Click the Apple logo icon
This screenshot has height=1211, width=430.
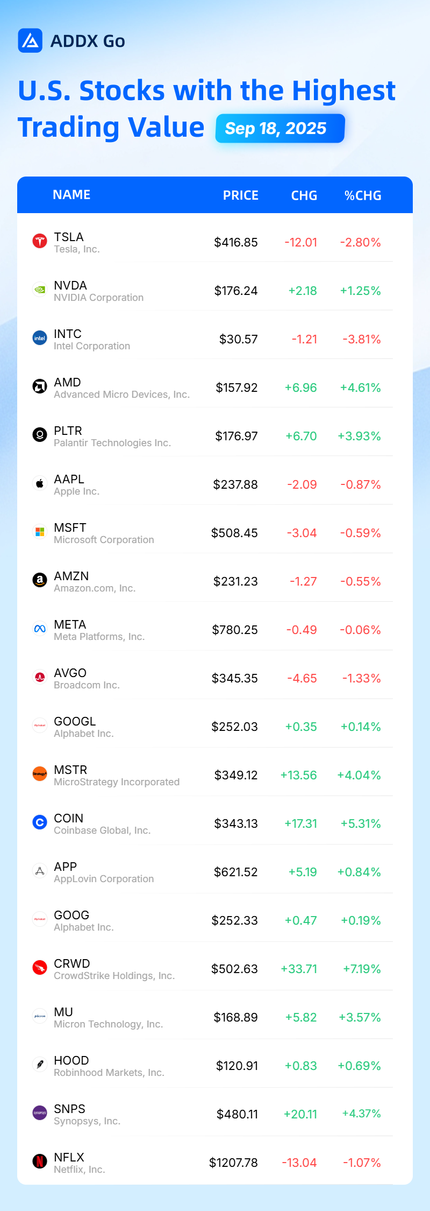[x=40, y=483]
